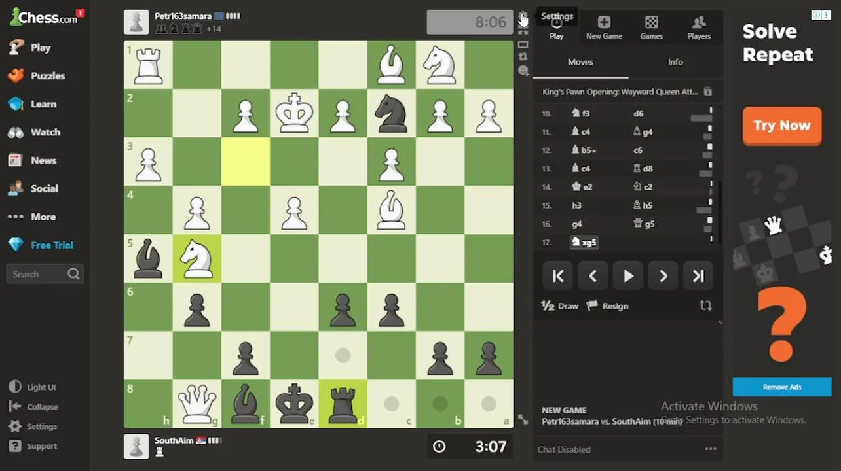The height and width of the screenshot is (471, 841).
Task: Click the King's Pawn Opening name
Action: (x=620, y=92)
